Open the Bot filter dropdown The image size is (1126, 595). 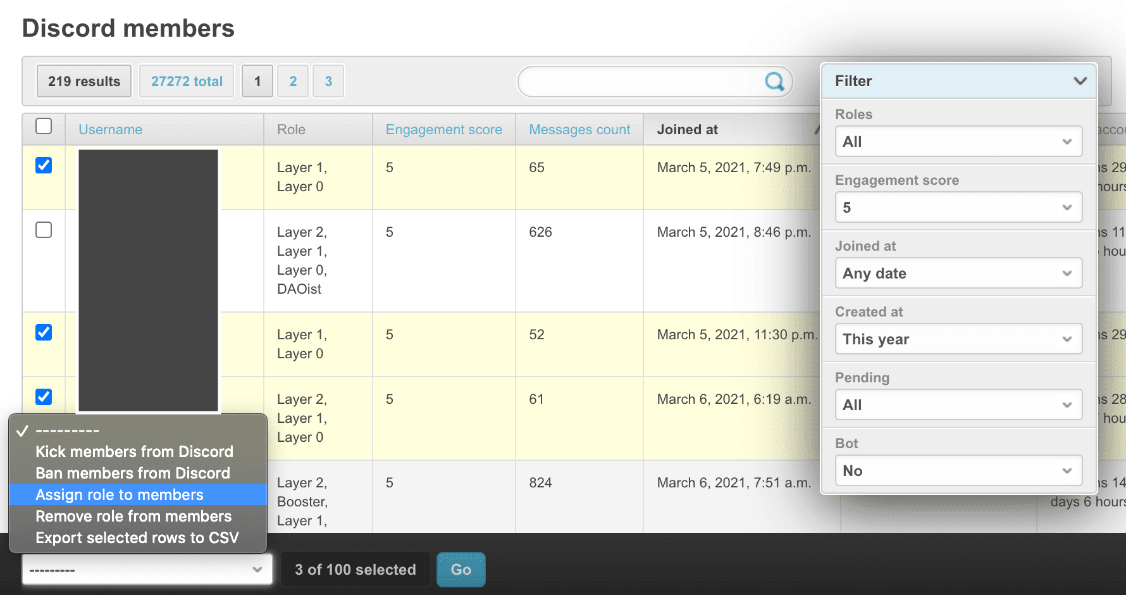(x=958, y=471)
